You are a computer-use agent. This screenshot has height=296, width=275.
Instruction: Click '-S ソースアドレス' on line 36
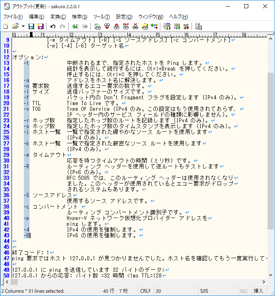coord(48,195)
